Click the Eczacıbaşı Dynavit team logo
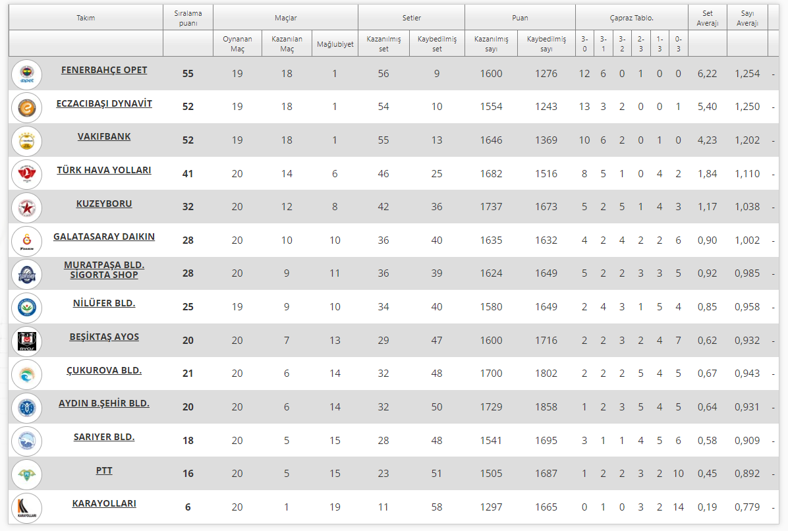788x531 pixels. (x=27, y=107)
